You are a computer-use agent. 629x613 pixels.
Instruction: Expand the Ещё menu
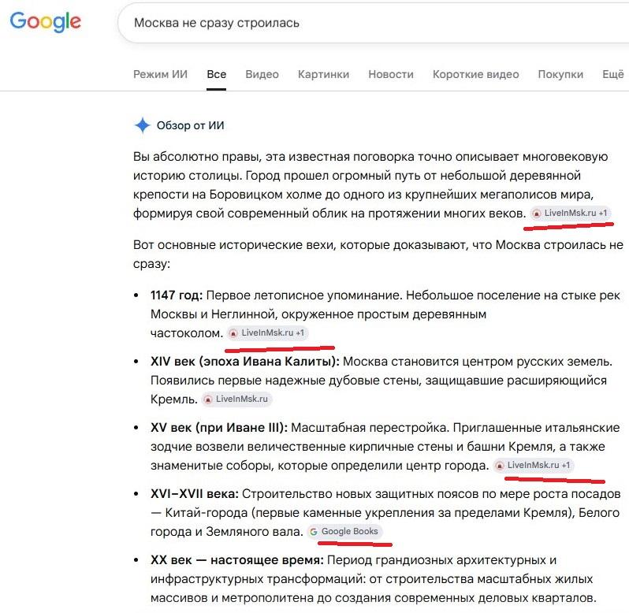pos(613,75)
